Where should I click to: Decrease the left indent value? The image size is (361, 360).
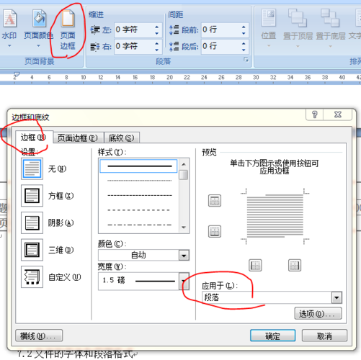coord(157,33)
